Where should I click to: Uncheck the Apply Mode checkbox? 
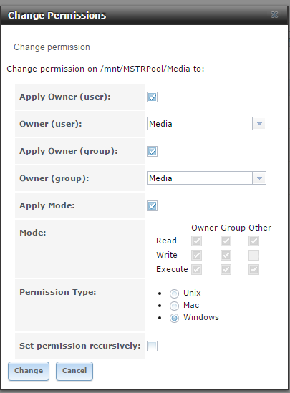click(152, 205)
